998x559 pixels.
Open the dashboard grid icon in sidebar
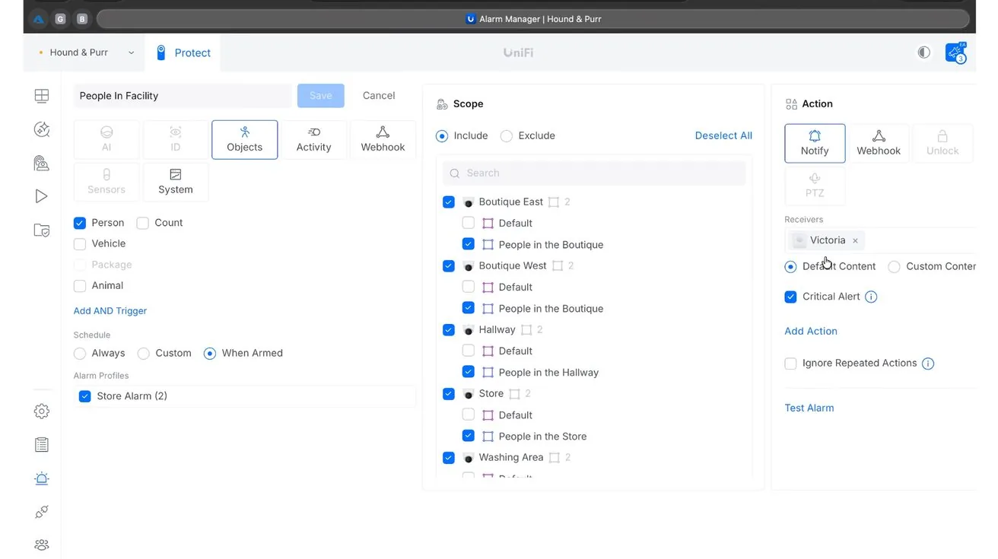point(42,96)
